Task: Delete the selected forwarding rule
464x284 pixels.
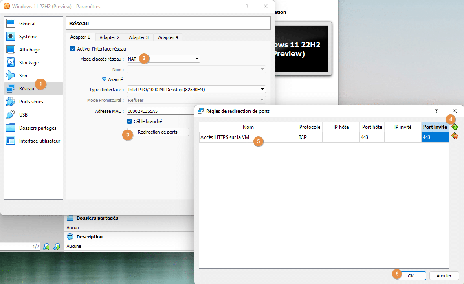Action: [455, 136]
